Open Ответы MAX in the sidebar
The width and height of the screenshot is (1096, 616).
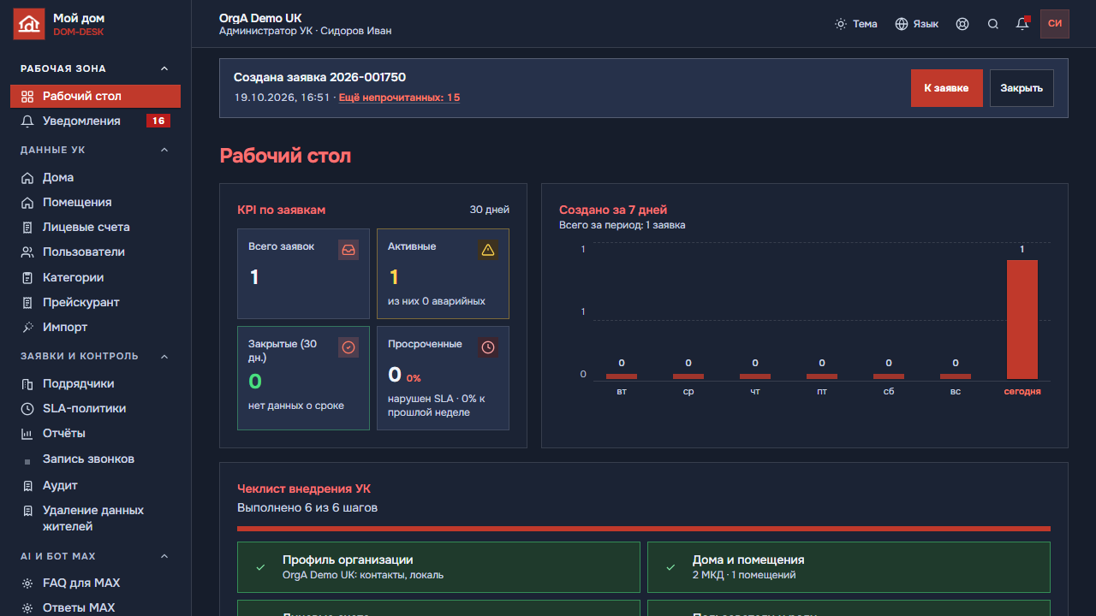point(95,608)
